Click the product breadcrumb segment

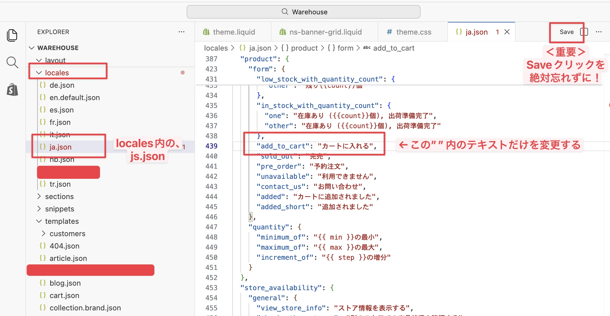[x=304, y=48]
